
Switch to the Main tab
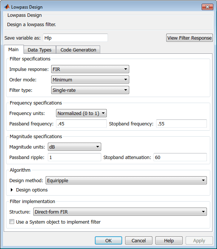13,50
